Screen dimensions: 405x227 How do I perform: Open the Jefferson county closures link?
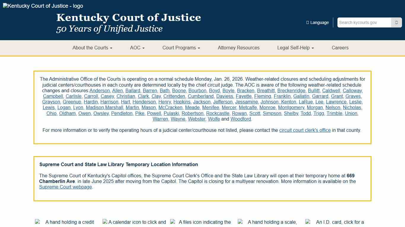[223, 102]
